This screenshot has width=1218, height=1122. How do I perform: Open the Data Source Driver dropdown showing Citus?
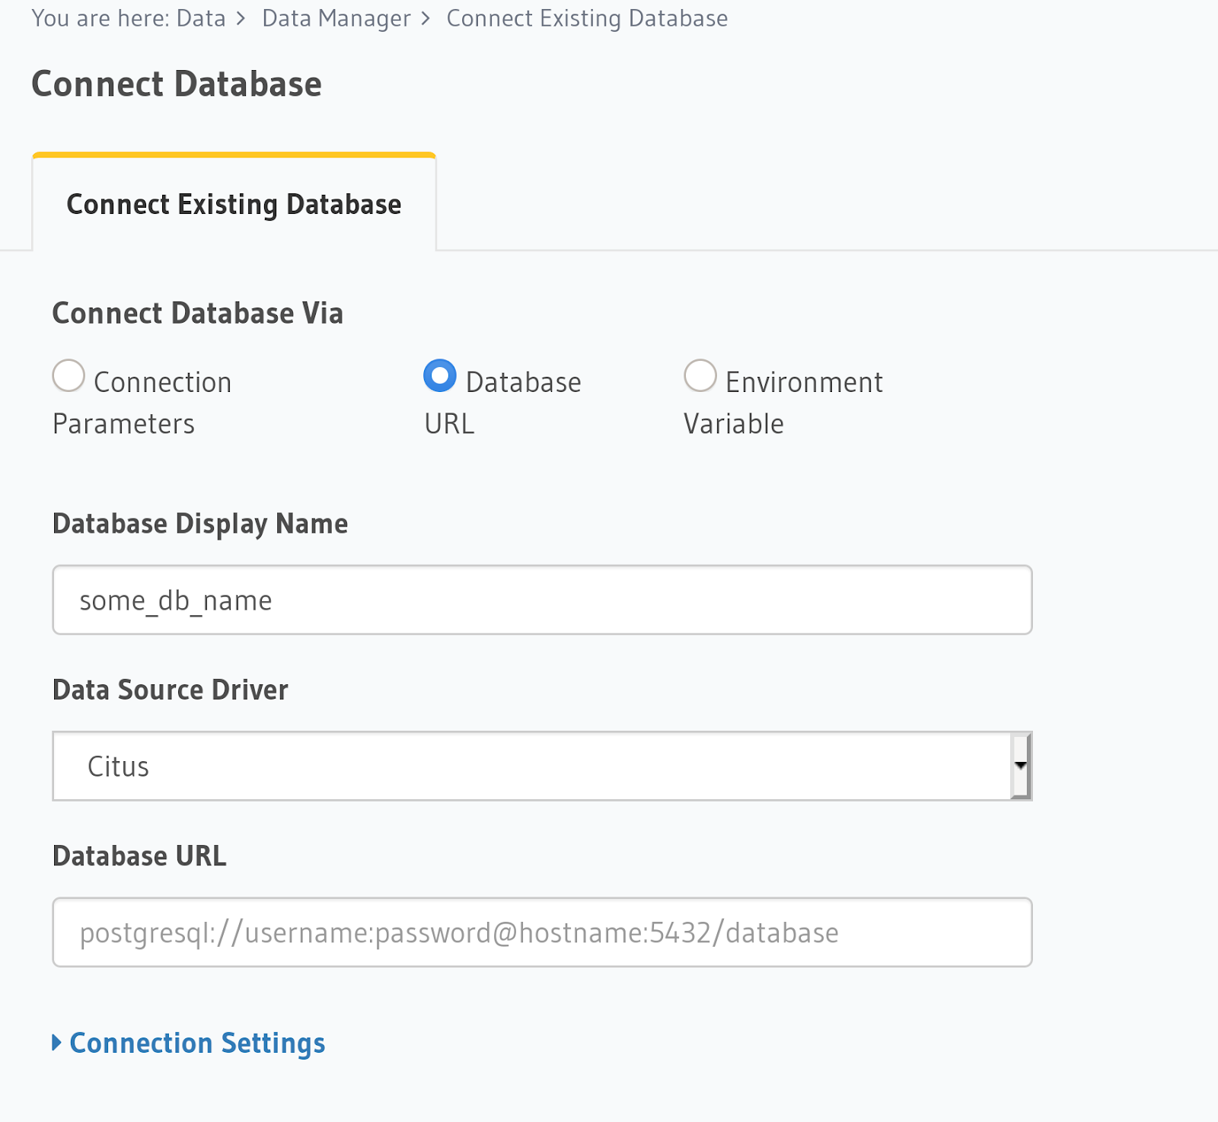[x=533, y=767]
